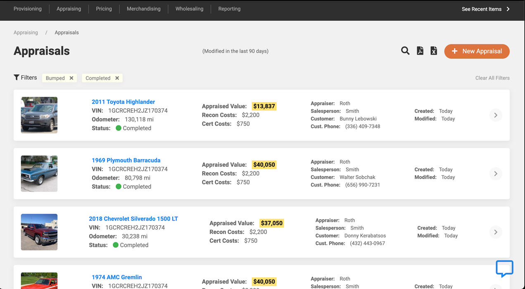
Task: Click the search magnifier icon
Action: pyautogui.click(x=405, y=51)
